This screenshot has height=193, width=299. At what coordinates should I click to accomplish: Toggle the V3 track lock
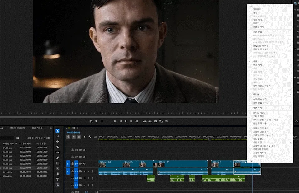click(x=73, y=150)
